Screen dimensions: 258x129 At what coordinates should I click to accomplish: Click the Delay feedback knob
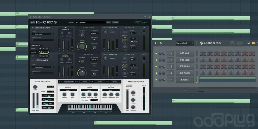(x=89, y=95)
